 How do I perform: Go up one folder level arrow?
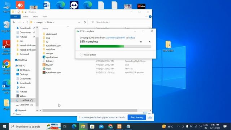[x=27, y=22]
